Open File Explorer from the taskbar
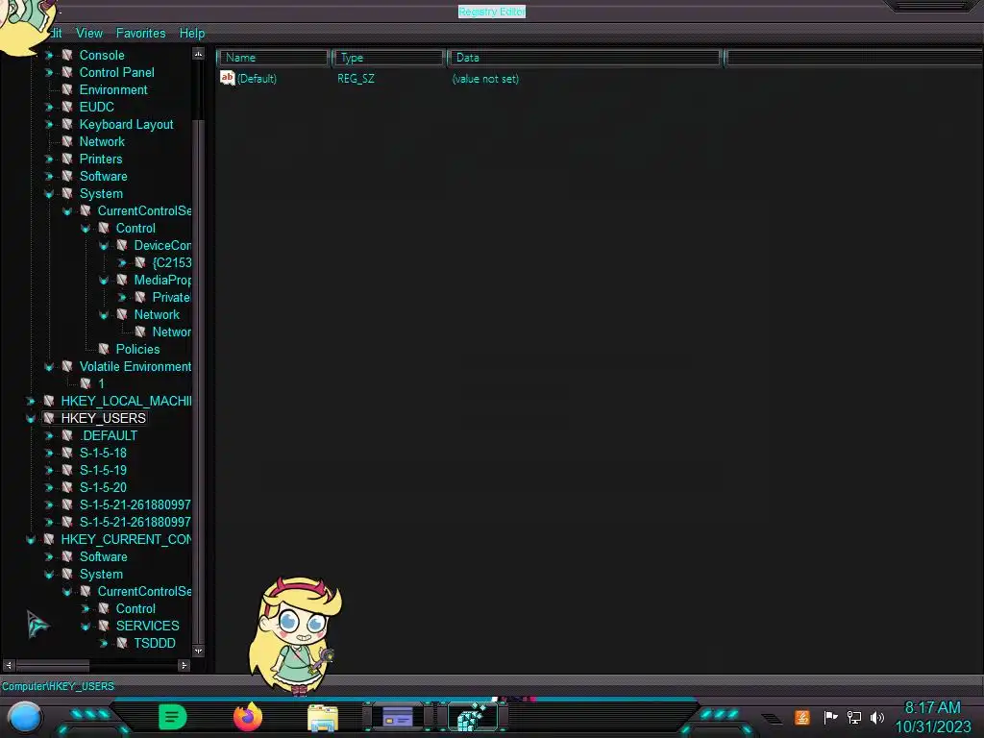Screen dimensions: 984x738 pos(323,718)
